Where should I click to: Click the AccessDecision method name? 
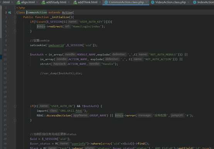click(59, 115)
